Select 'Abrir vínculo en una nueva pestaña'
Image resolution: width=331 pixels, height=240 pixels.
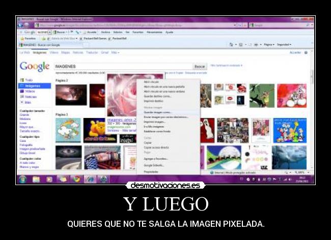(x=168, y=86)
